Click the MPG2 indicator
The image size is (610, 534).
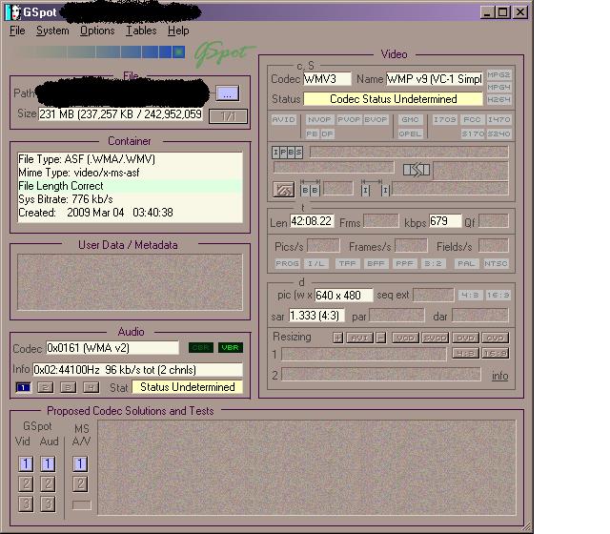click(x=498, y=74)
